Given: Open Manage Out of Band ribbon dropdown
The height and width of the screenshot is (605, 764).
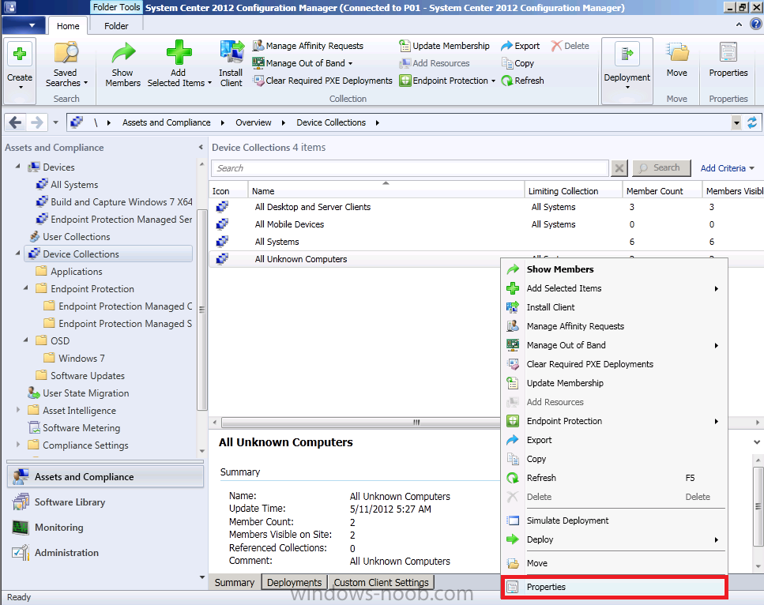Looking at the screenshot, I should click(x=302, y=63).
